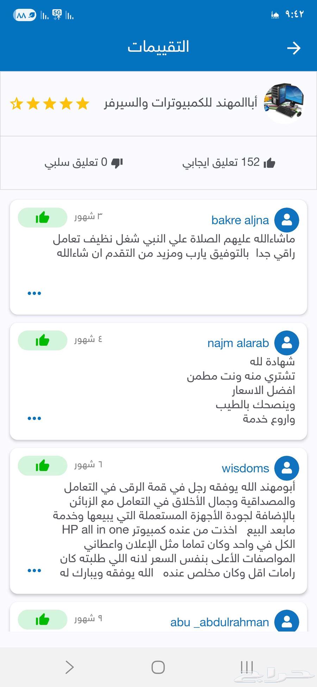Open abu_abdulrahman's avatar icon
This screenshot has width=317, height=687.
pyautogui.click(x=287, y=621)
